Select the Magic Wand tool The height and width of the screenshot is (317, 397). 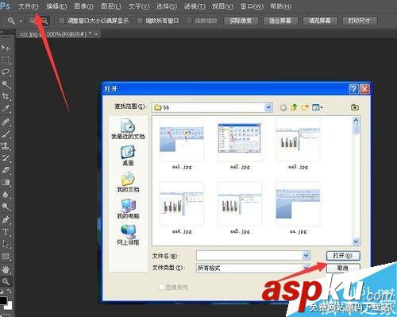[6, 84]
